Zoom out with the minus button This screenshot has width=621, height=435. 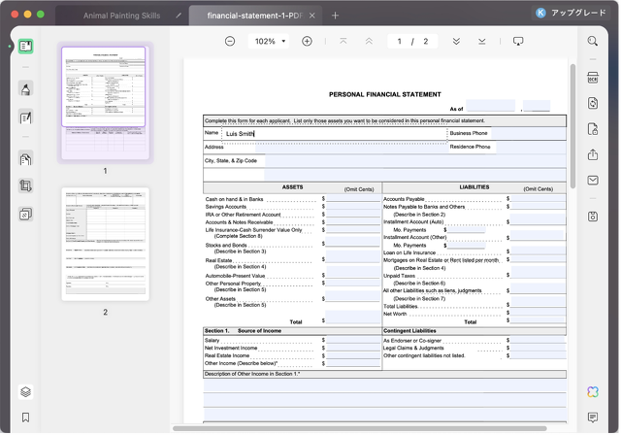tap(230, 42)
